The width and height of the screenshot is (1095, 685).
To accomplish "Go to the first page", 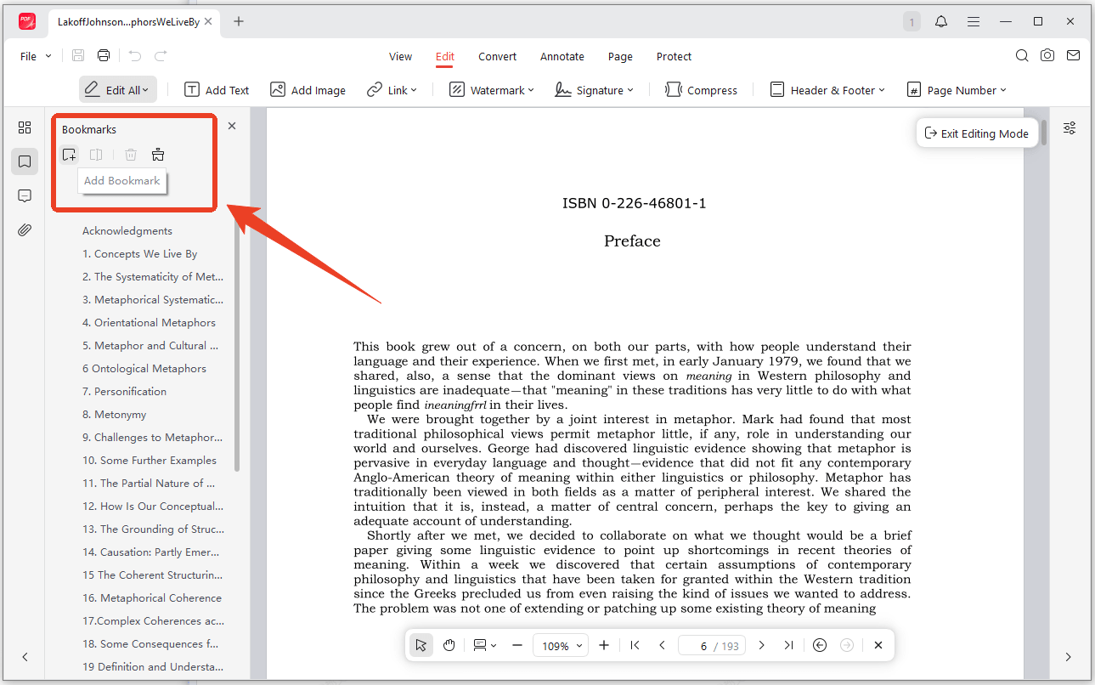I will pos(635,645).
